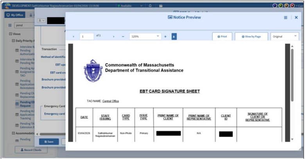Open the Original notice version dropdown
Viewport: 305px width, 159px height.
pos(285,37)
